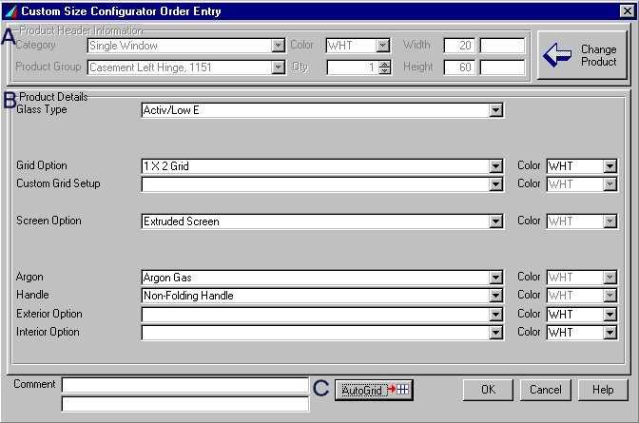This screenshot has width=639, height=423.
Task: Open the Handle Color dropdown
Action: (610, 296)
